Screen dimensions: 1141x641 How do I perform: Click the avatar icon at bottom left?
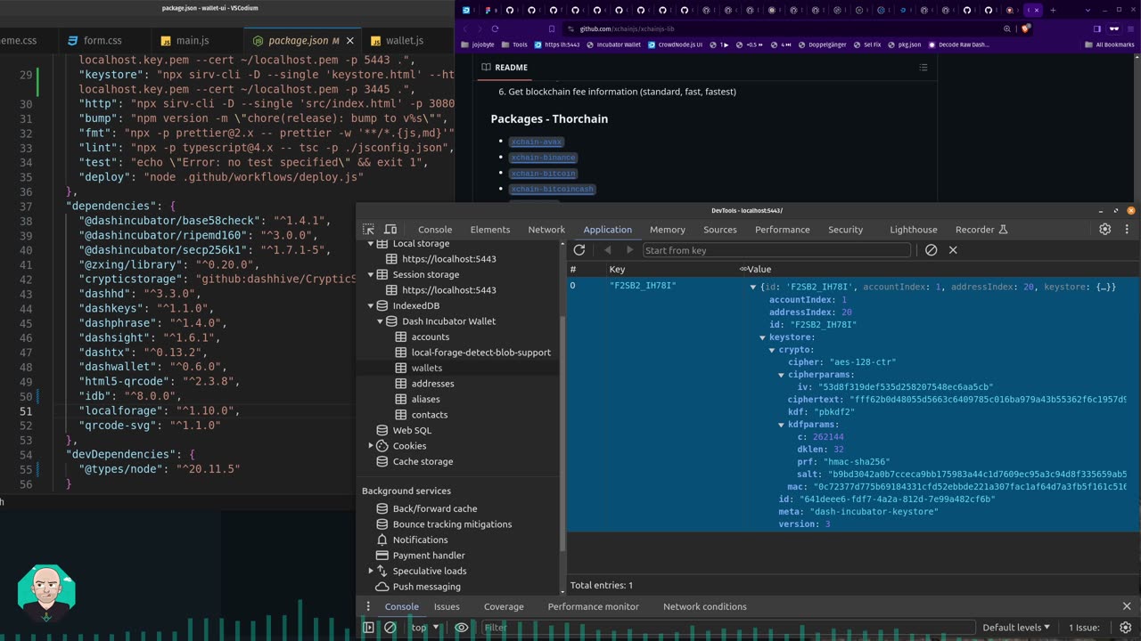(46, 593)
